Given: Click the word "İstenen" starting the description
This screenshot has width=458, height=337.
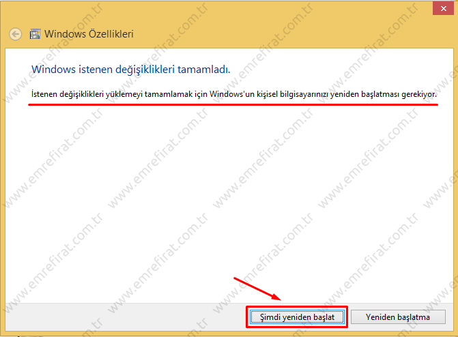Looking at the screenshot, I should pyautogui.click(x=46, y=95).
